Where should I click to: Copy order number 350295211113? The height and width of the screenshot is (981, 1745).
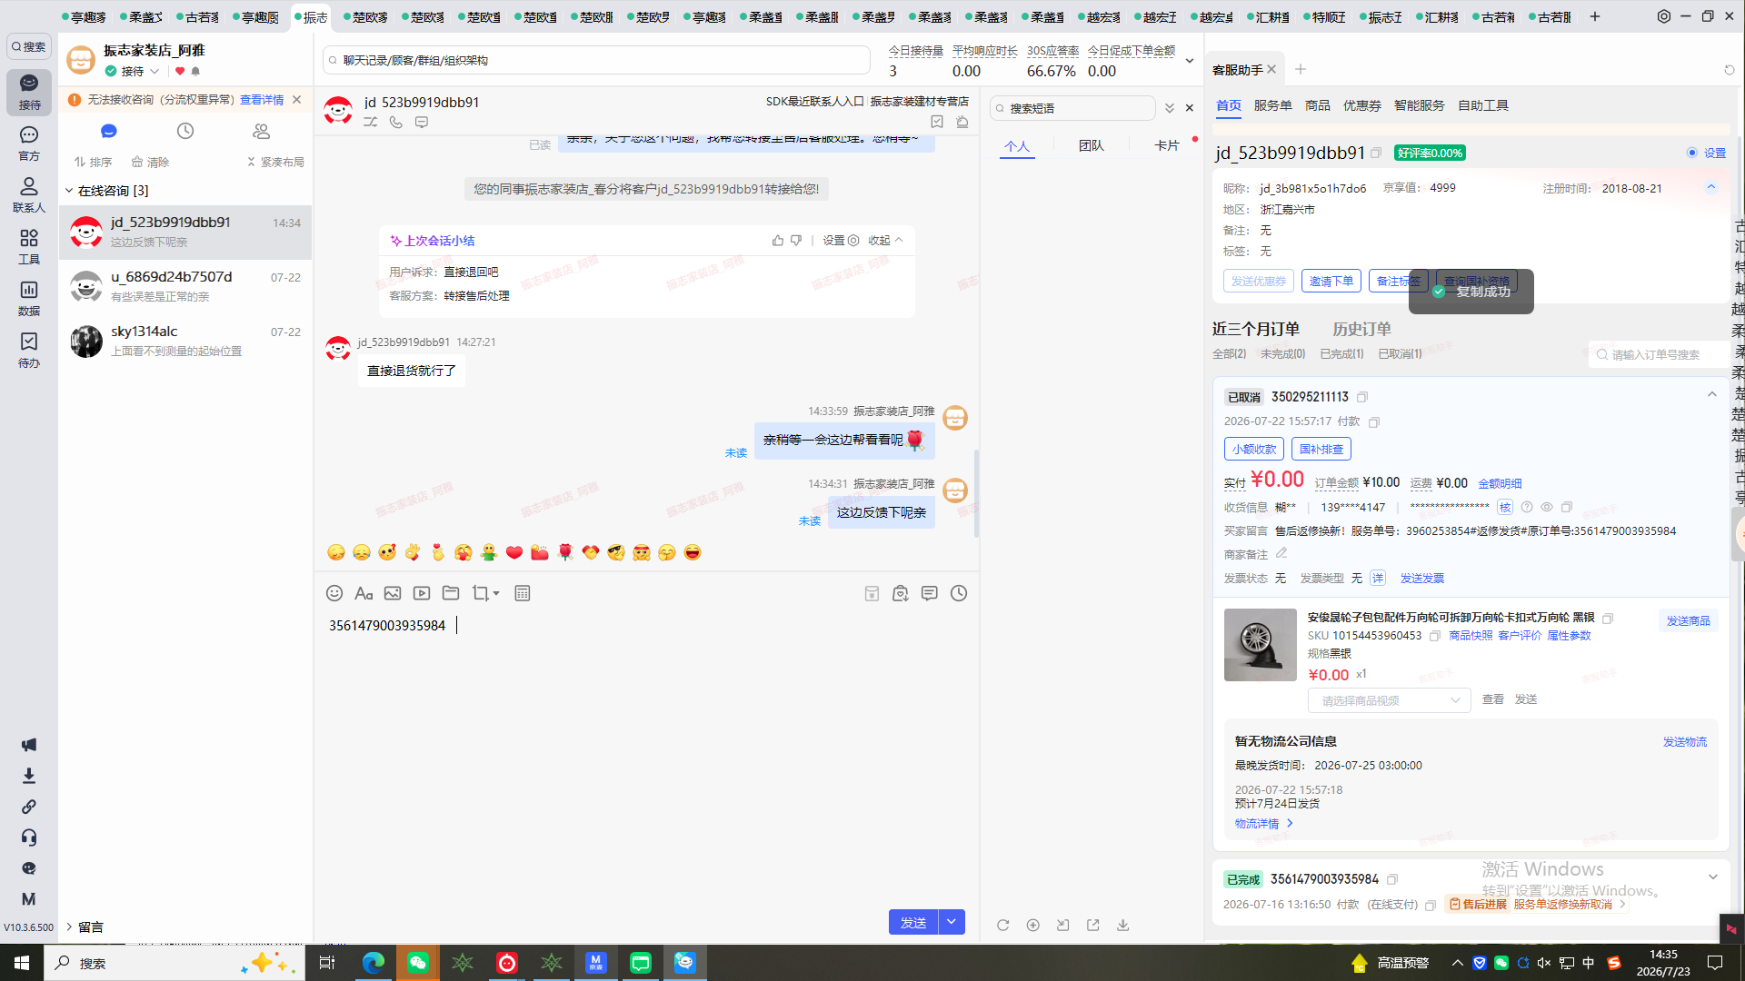(1362, 397)
